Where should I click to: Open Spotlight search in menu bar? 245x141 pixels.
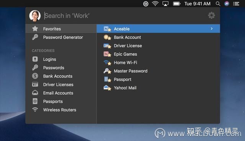tap(218, 3)
